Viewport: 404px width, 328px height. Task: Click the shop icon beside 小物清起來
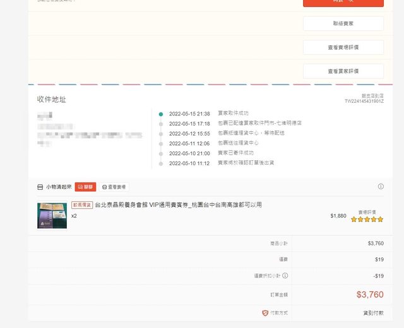[40, 187]
